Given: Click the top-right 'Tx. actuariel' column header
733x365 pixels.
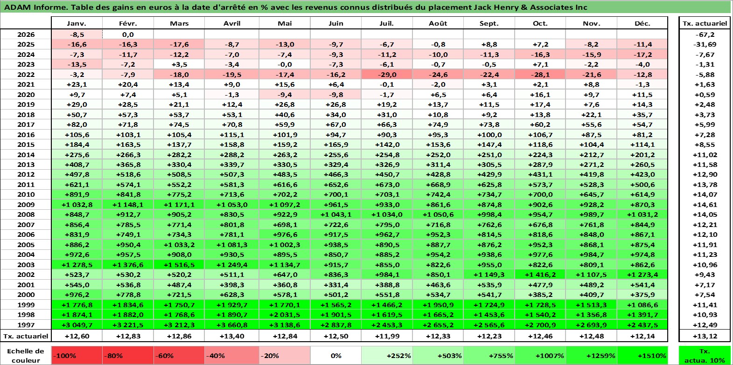Looking at the screenshot, I should point(705,23).
